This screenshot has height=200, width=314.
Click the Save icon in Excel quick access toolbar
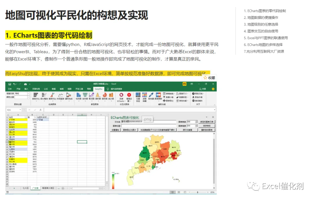pos(10,84)
